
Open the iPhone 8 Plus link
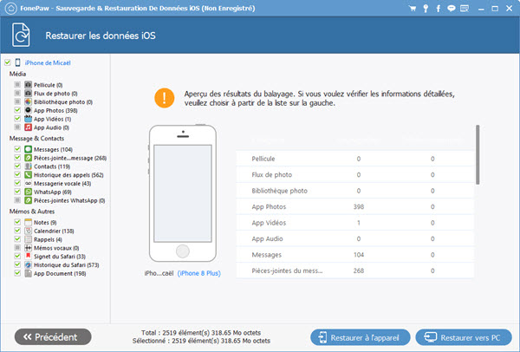pyautogui.click(x=199, y=273)
